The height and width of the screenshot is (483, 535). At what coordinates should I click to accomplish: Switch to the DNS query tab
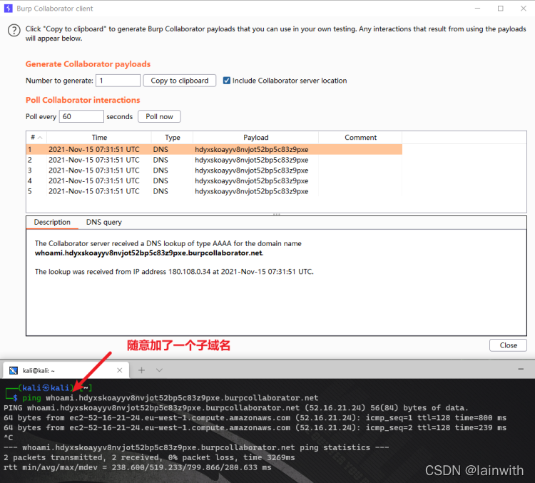pyautogui.click(x=103, y=222)
